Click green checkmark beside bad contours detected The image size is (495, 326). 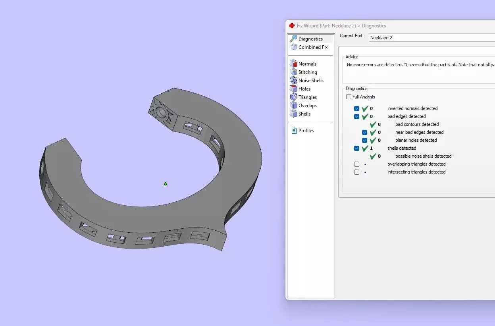(373, 124)
